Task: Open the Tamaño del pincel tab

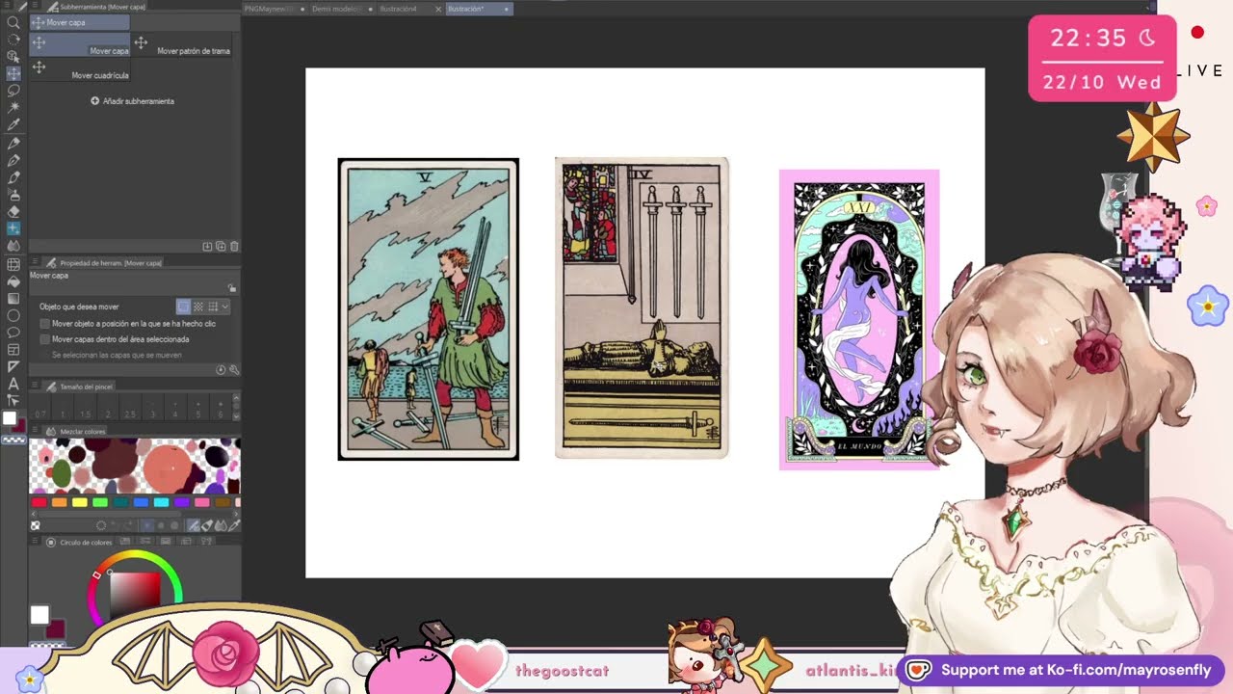Action: [x=80, y=387]
